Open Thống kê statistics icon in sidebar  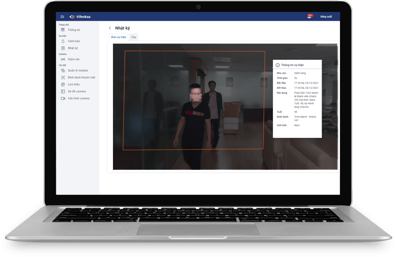pyautogui.click(x=63, y=30)
